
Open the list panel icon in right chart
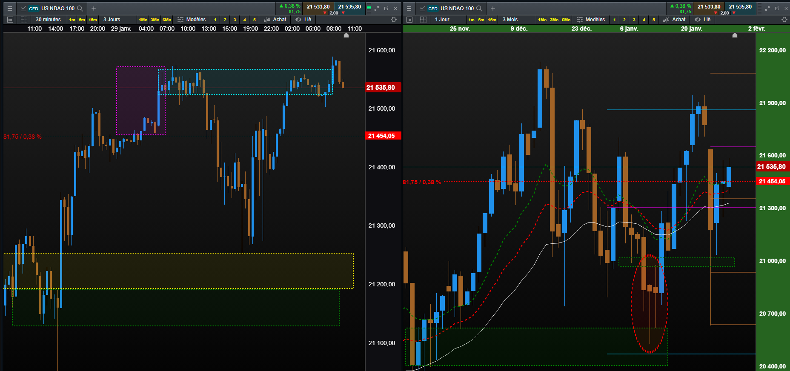tap(409, 20)
